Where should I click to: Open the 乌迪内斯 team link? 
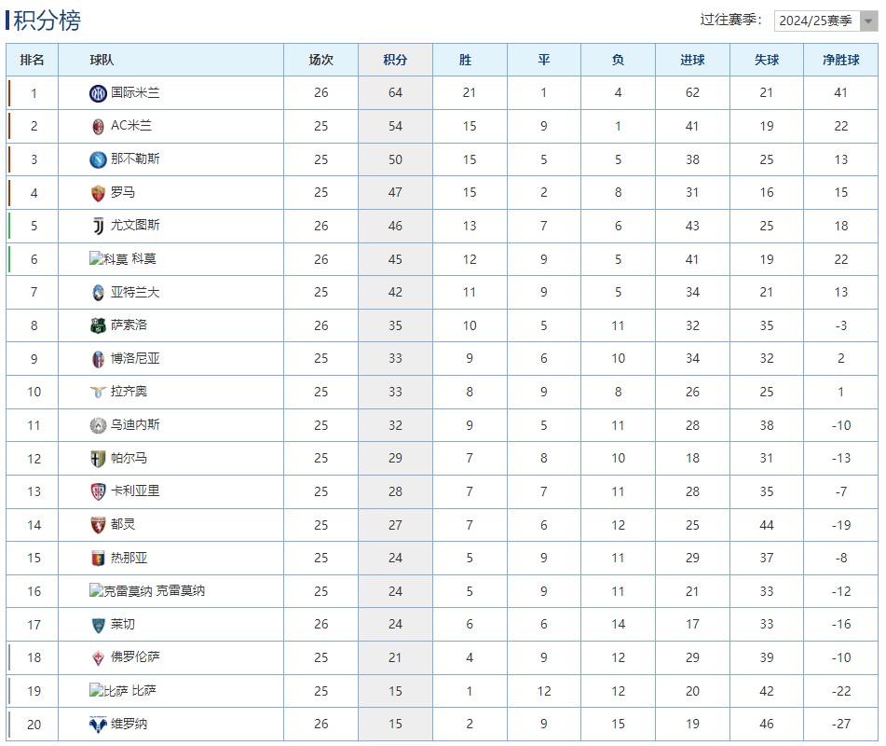click(135, 425)
